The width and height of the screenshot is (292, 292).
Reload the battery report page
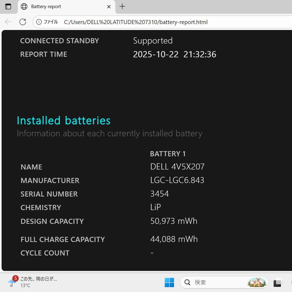tap(23, 22)
